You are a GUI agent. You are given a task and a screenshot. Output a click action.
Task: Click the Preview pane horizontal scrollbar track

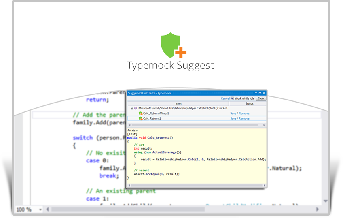point(197,186)
